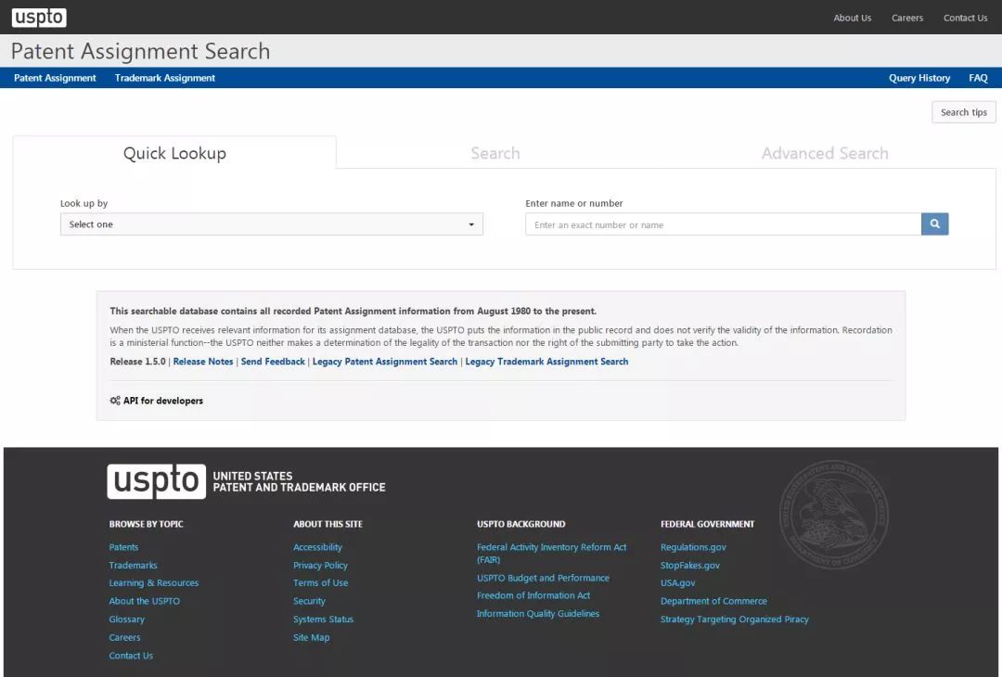
Task: Click the Search tips button
Action: [x=963, y=112]
